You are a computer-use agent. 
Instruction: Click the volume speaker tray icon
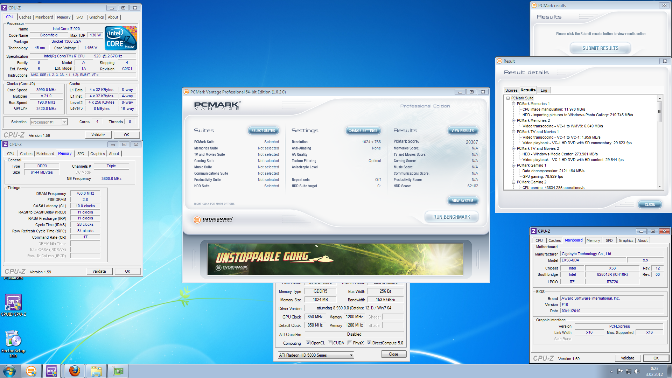(x=637, y=371)
